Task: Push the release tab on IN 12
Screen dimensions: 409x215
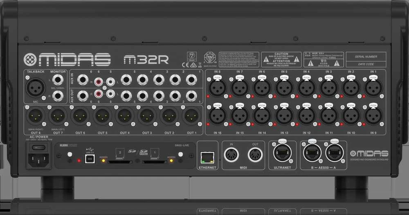Action: [306, 105]
